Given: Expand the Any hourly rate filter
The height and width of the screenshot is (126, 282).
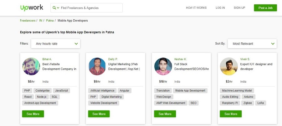Looking at the screenshot, I should (56, 44).
